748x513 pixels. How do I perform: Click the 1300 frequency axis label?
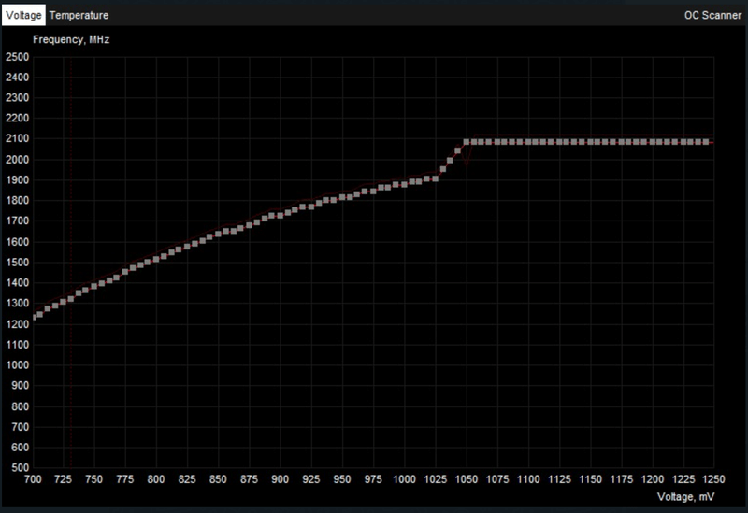pos(17,304)
